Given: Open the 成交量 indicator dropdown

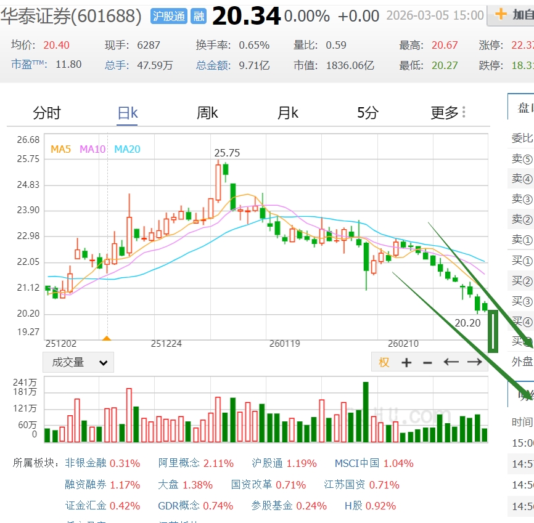Looking at the screenshot, I should click(x=78, y=362).
